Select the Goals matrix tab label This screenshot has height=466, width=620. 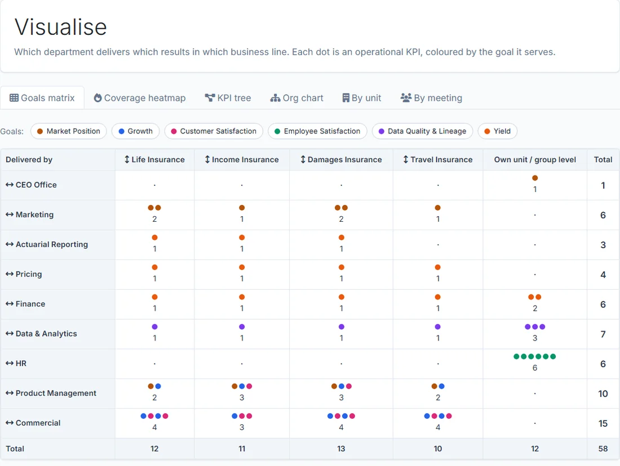pos(48,98)
